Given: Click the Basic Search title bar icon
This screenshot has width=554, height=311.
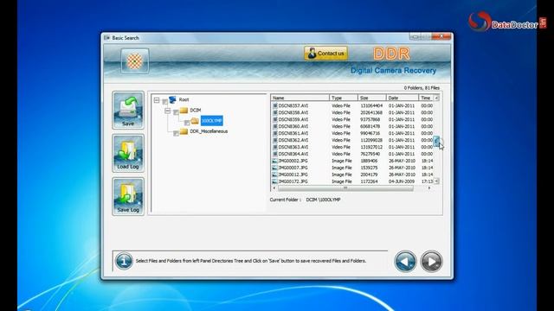Looking at the screenshot, I should 106,38.
